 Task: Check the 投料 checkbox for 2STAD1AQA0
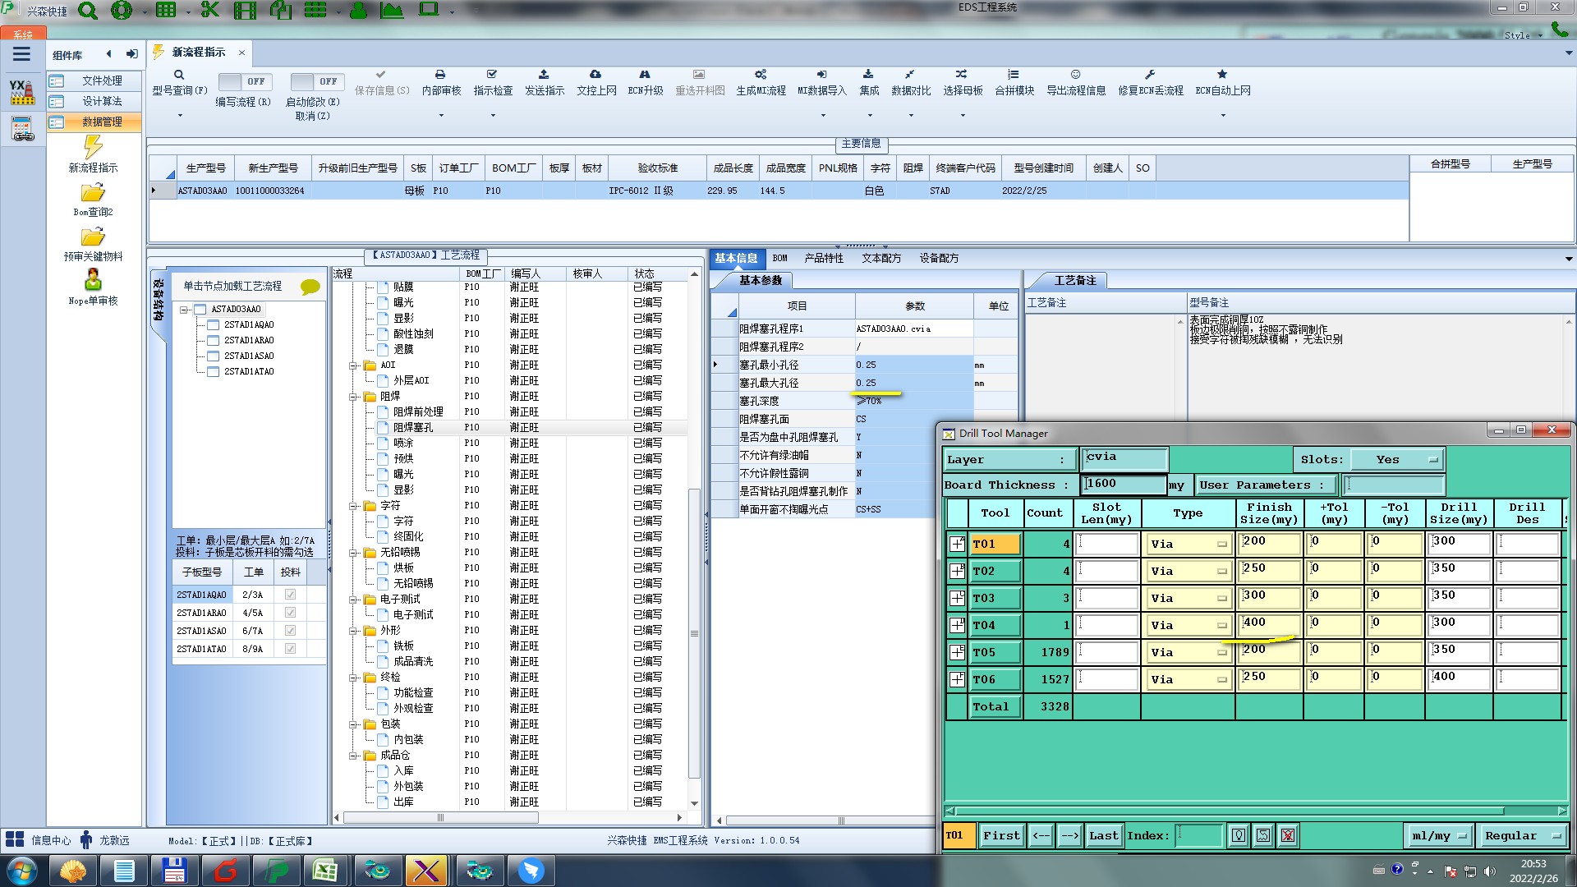(290, 595)
